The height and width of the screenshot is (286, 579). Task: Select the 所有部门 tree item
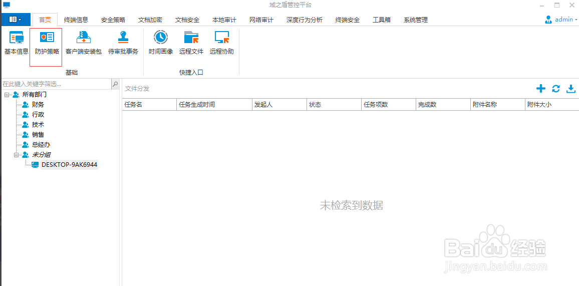click(x=35, y=95)
